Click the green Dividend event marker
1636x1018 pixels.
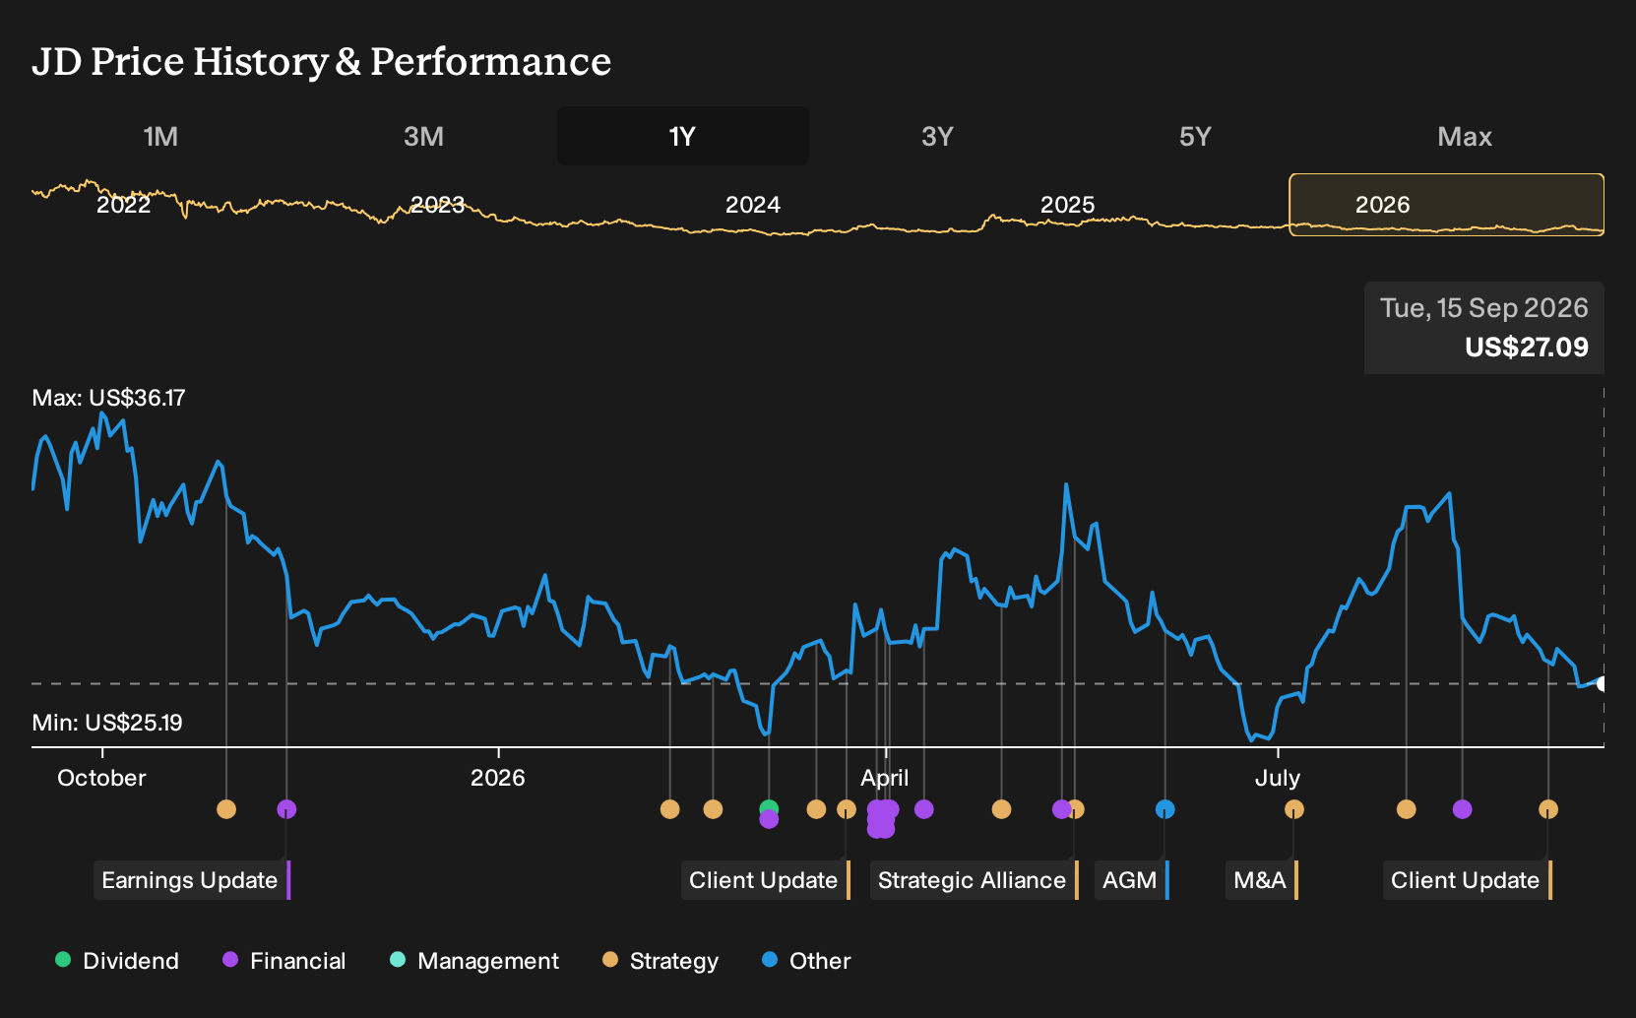coord(770,808)
